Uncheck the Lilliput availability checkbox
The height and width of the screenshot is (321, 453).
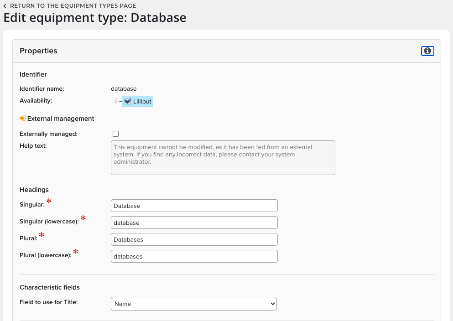coord(128,101)
